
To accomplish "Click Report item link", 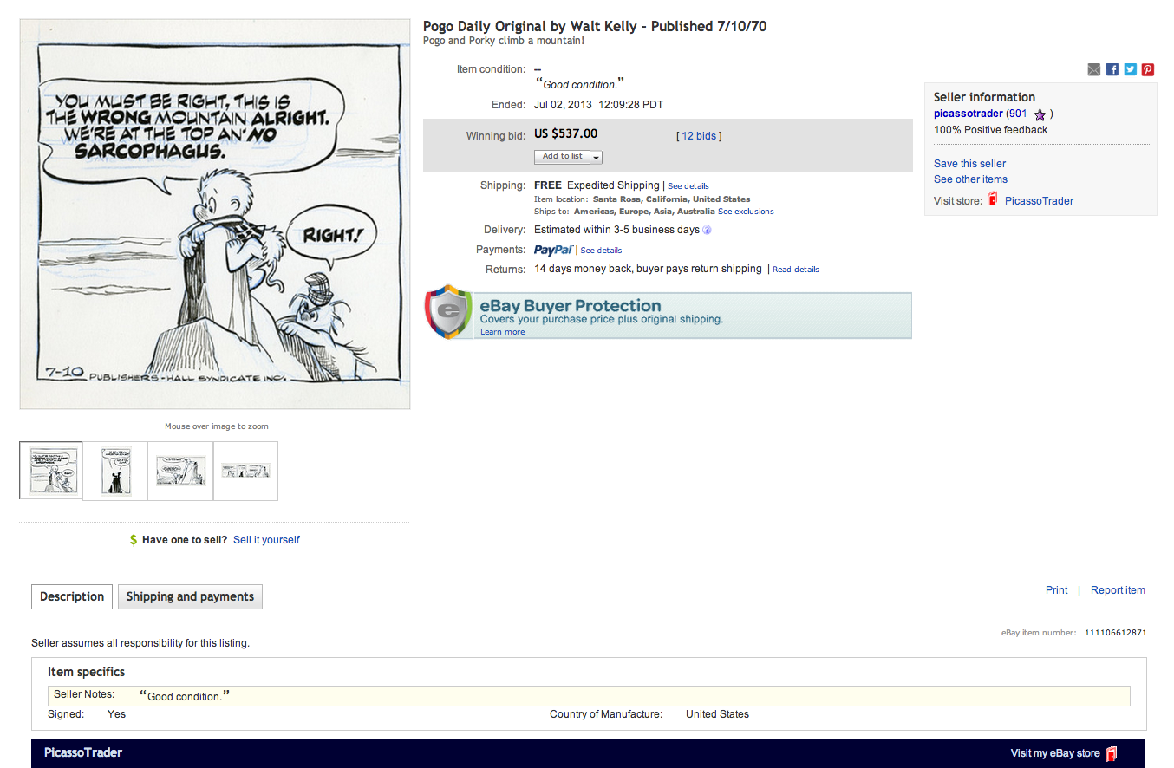I will tap(1118, 590).
